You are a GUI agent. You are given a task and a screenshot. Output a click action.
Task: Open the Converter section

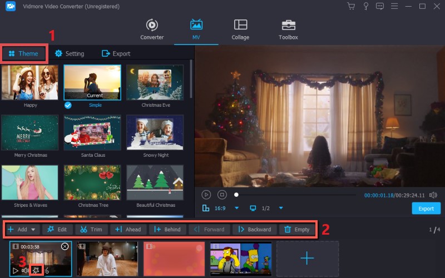click(x=152, y=29)
